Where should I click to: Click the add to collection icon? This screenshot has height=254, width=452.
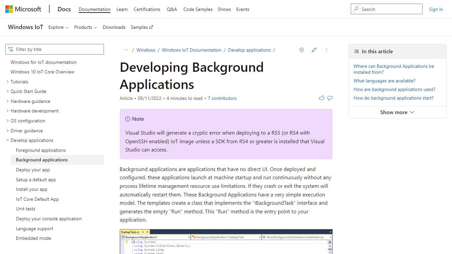point(301,50)
